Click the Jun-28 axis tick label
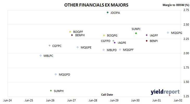 [x=93, y=100]
